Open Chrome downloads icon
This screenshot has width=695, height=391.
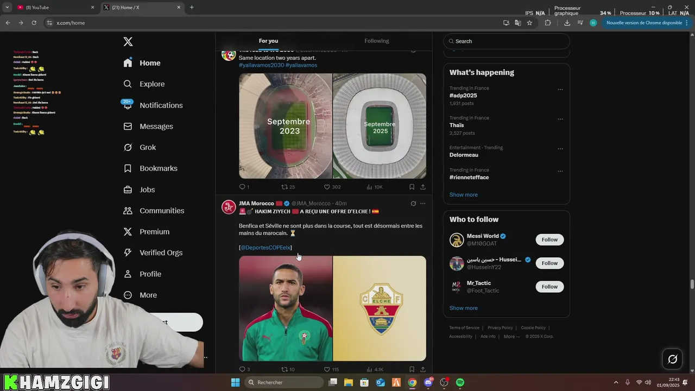click(x=567, y=23)
